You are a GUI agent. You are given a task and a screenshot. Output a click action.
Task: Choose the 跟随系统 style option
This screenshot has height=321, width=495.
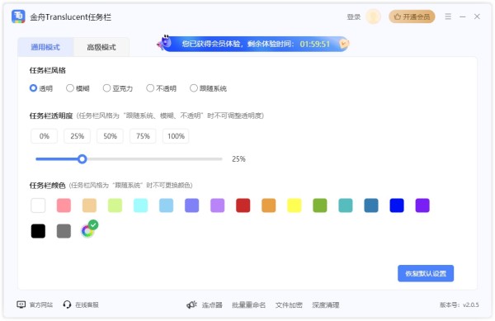tap(208, 88)
